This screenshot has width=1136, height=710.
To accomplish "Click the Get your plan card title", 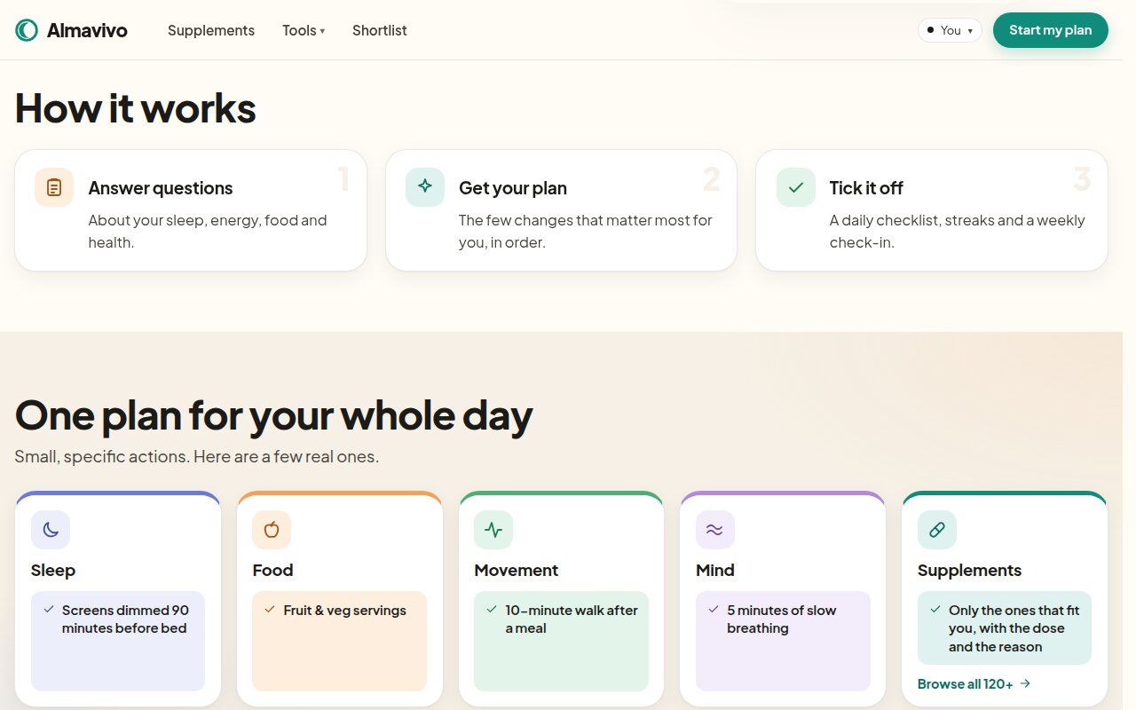I will (513, 188).
